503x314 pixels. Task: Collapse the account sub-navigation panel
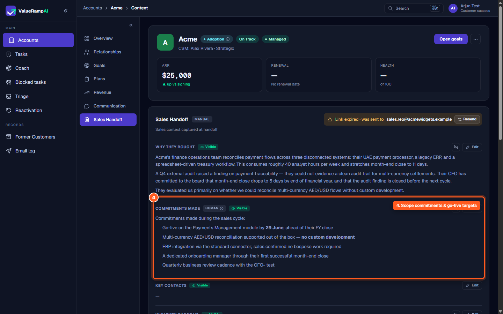tap(131, 25)
